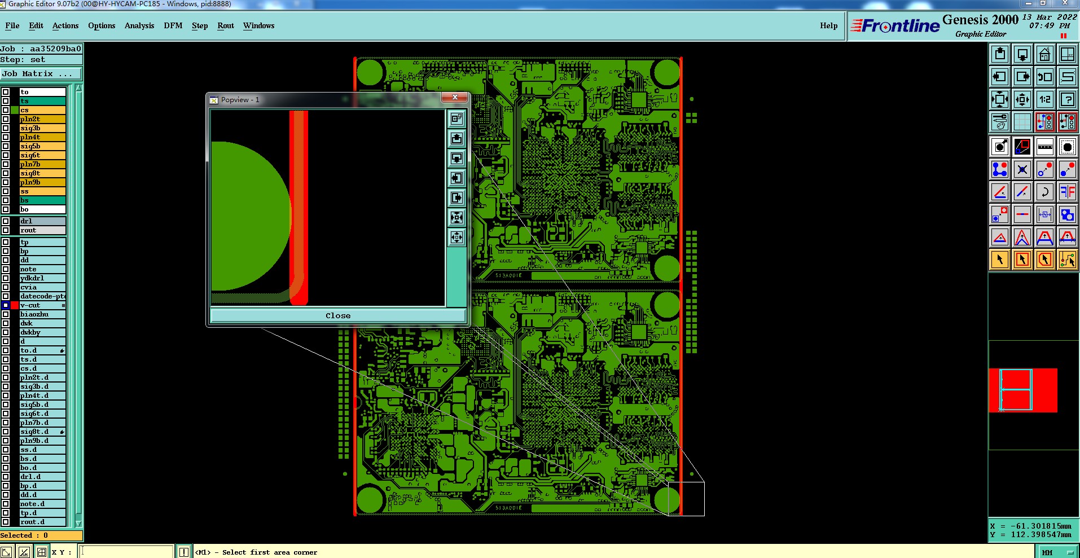The image size is (1080, 558).
Task: Click the Popview pan-up side icon
Action: click(457, 139)
